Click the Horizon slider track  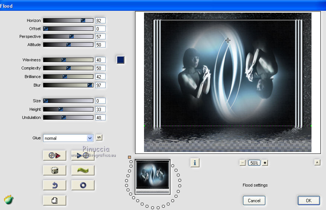point(68,20)
